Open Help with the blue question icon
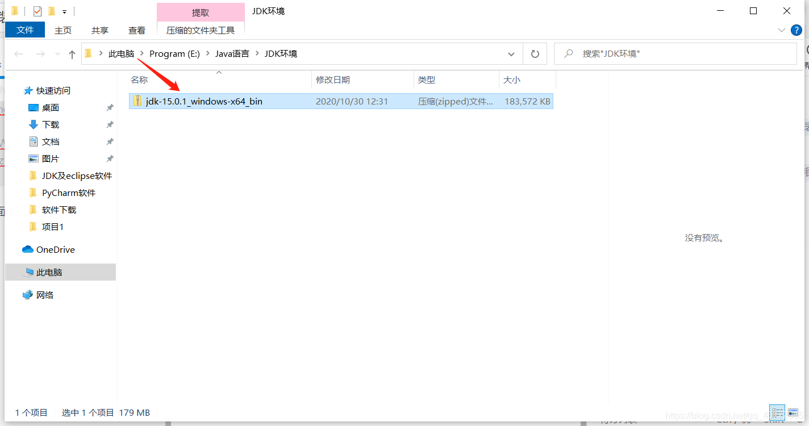This screenshot has height=426, width=809. point(797,30)
